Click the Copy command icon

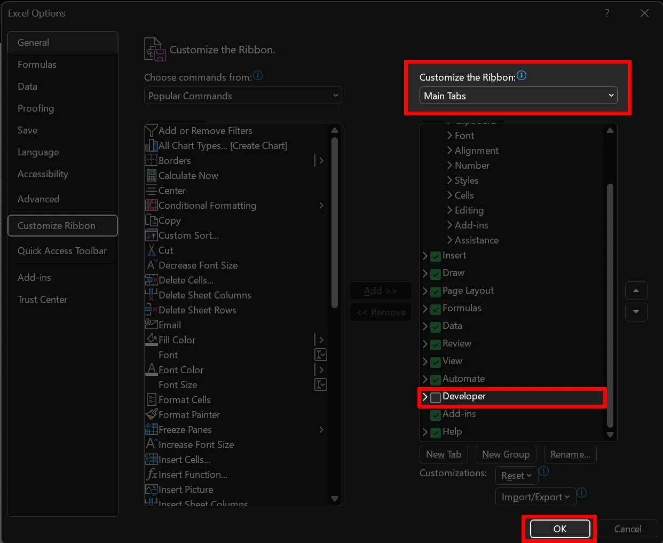point(151,221)
